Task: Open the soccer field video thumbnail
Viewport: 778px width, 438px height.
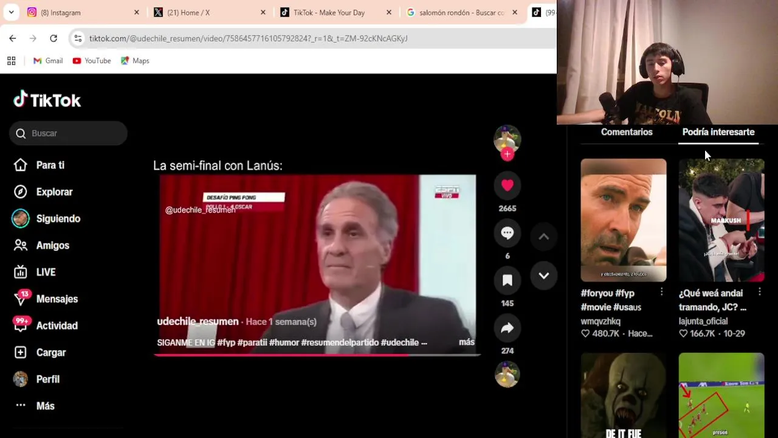Action: tap(721, 395)
